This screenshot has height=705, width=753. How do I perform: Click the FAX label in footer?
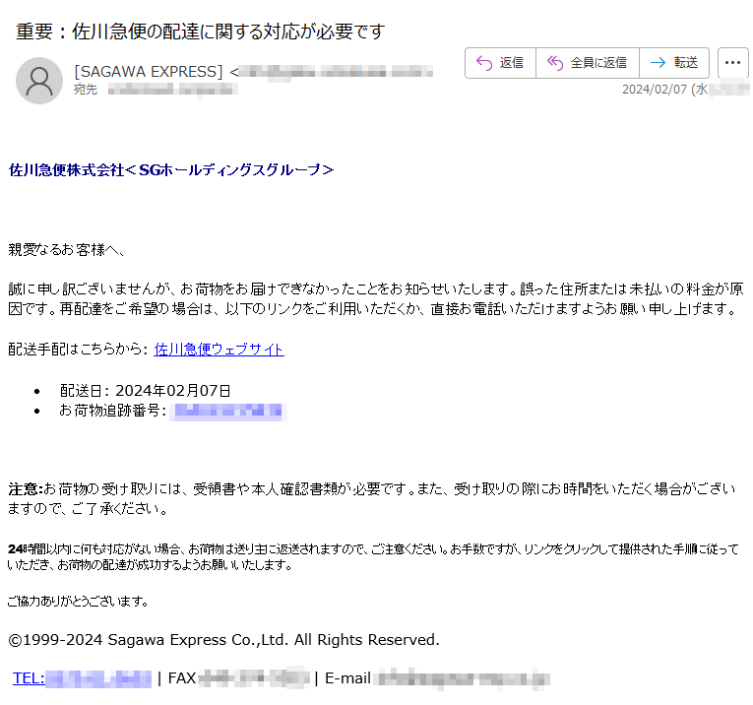[182, 678]
